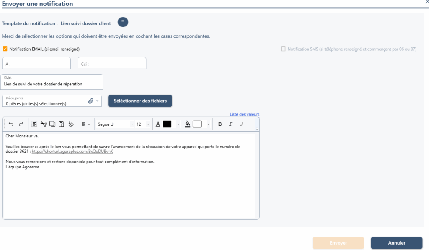This screenshot has width=429, height=250.
Task: Toggle Italic text formatting
Action: [x=230, y=124]
